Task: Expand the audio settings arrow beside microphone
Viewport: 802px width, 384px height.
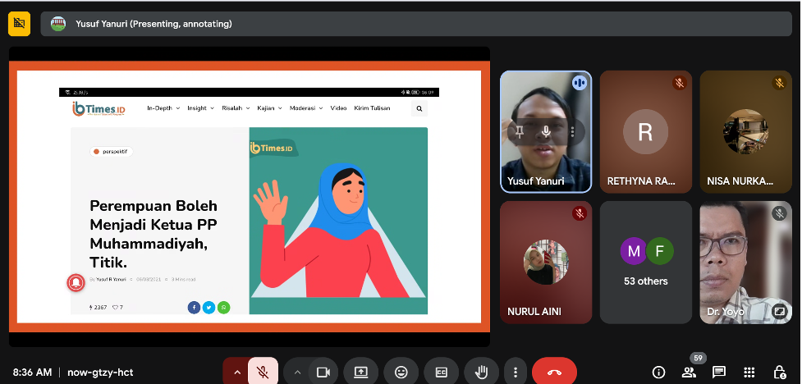Action: [x=237, y=372]
